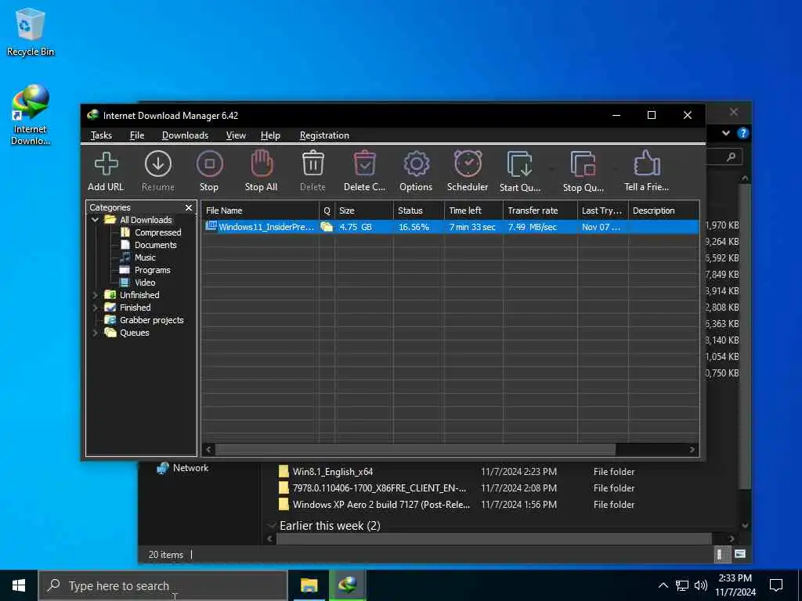Open the View menu
Screen dimensions: 802x601
[x=236, y=135]
